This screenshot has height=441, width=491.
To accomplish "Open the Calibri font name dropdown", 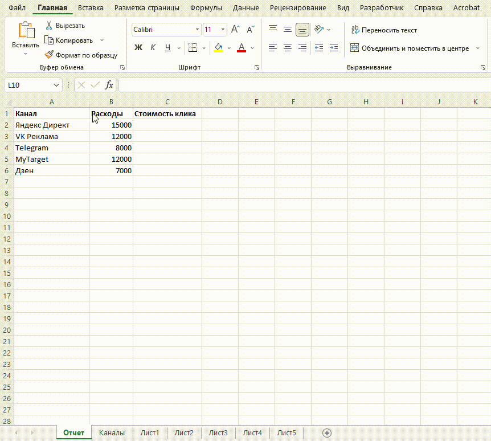I will pyautogui.click(x=197, y=30).
